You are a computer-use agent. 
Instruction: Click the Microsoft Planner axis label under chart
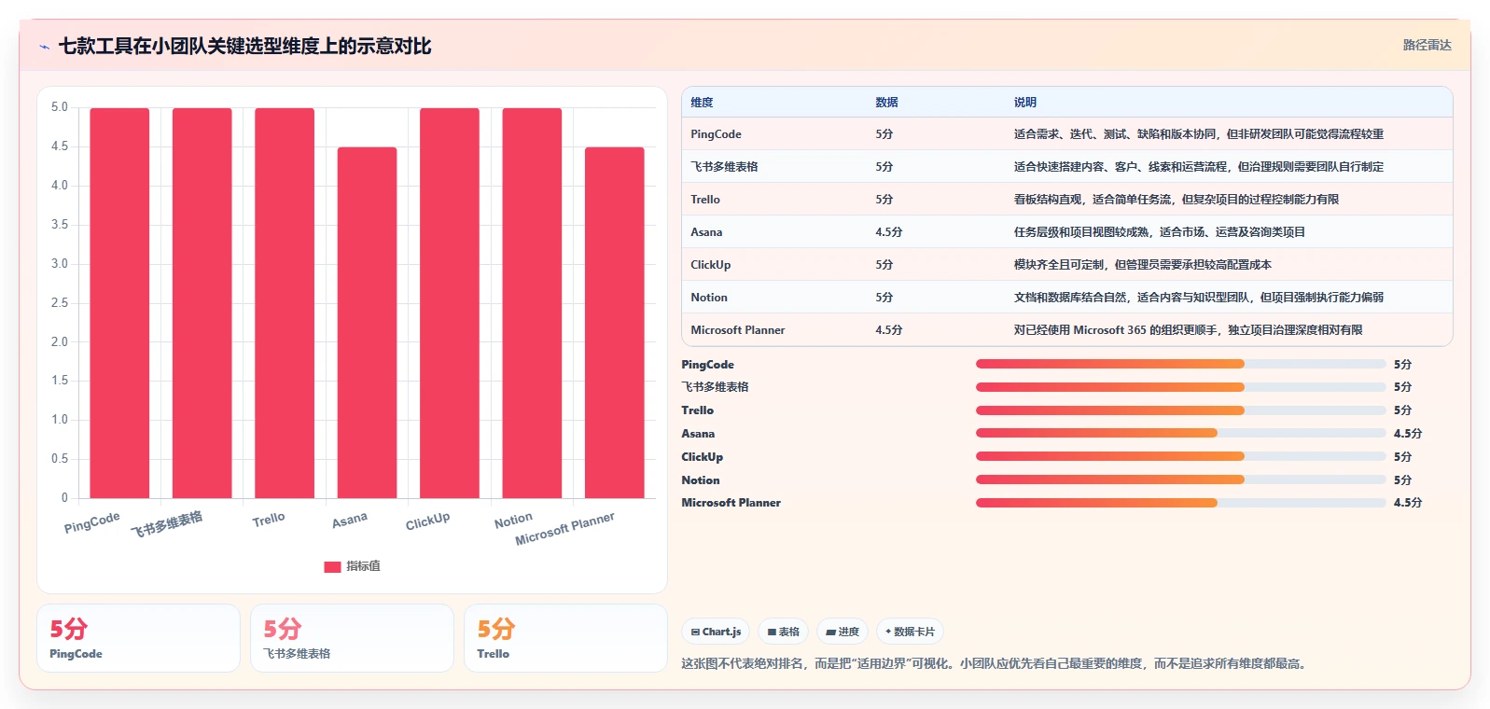point(565,528)
